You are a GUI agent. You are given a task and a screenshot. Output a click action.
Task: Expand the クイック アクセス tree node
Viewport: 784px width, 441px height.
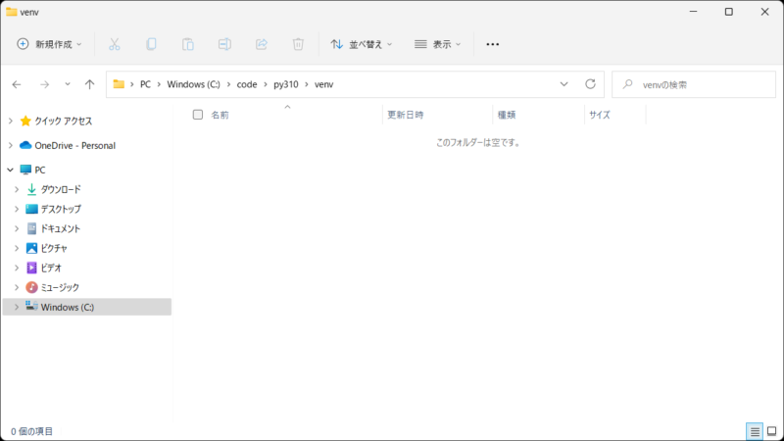point(10,121)
